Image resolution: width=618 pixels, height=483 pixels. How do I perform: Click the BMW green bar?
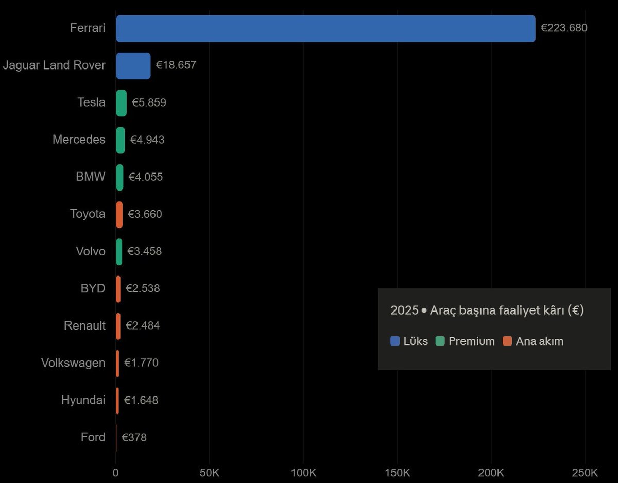(120, 177)
